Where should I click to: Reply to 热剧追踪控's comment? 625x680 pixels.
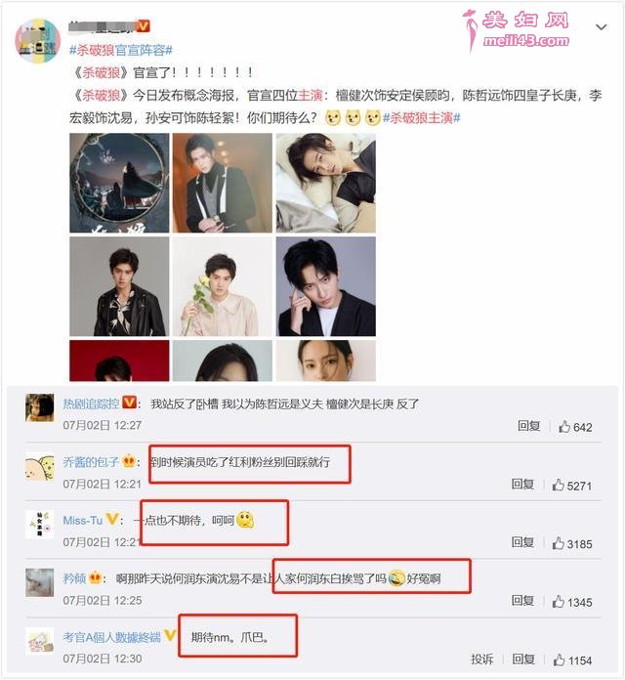click(x=528, y=426)
